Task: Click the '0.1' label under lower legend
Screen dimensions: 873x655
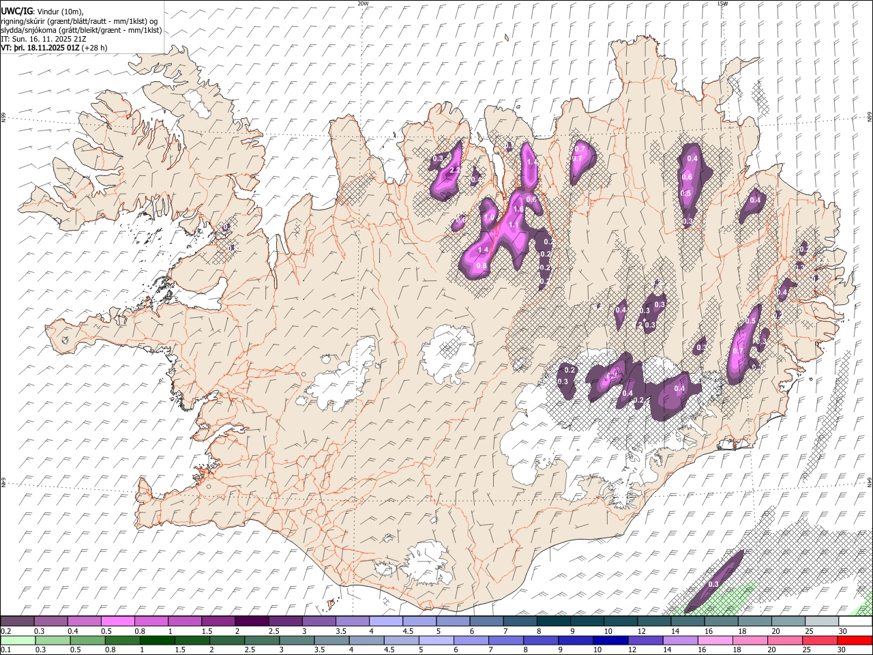Action: point(5,650)
